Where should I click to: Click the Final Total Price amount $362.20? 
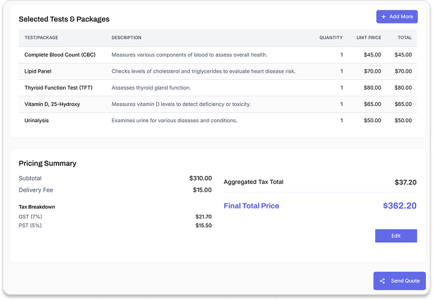coord(400,206)
